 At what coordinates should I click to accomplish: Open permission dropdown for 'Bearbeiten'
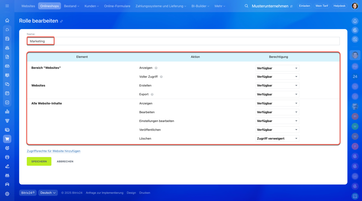point(277,112)
